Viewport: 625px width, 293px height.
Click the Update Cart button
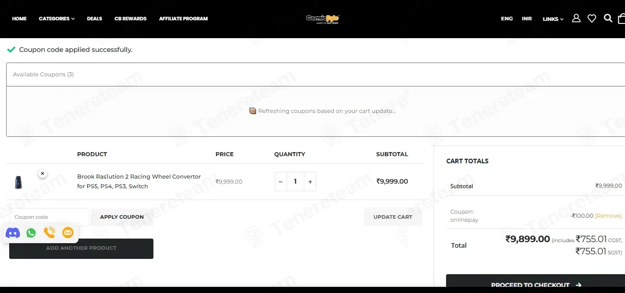pyautogui.click(x=393, y=217)
